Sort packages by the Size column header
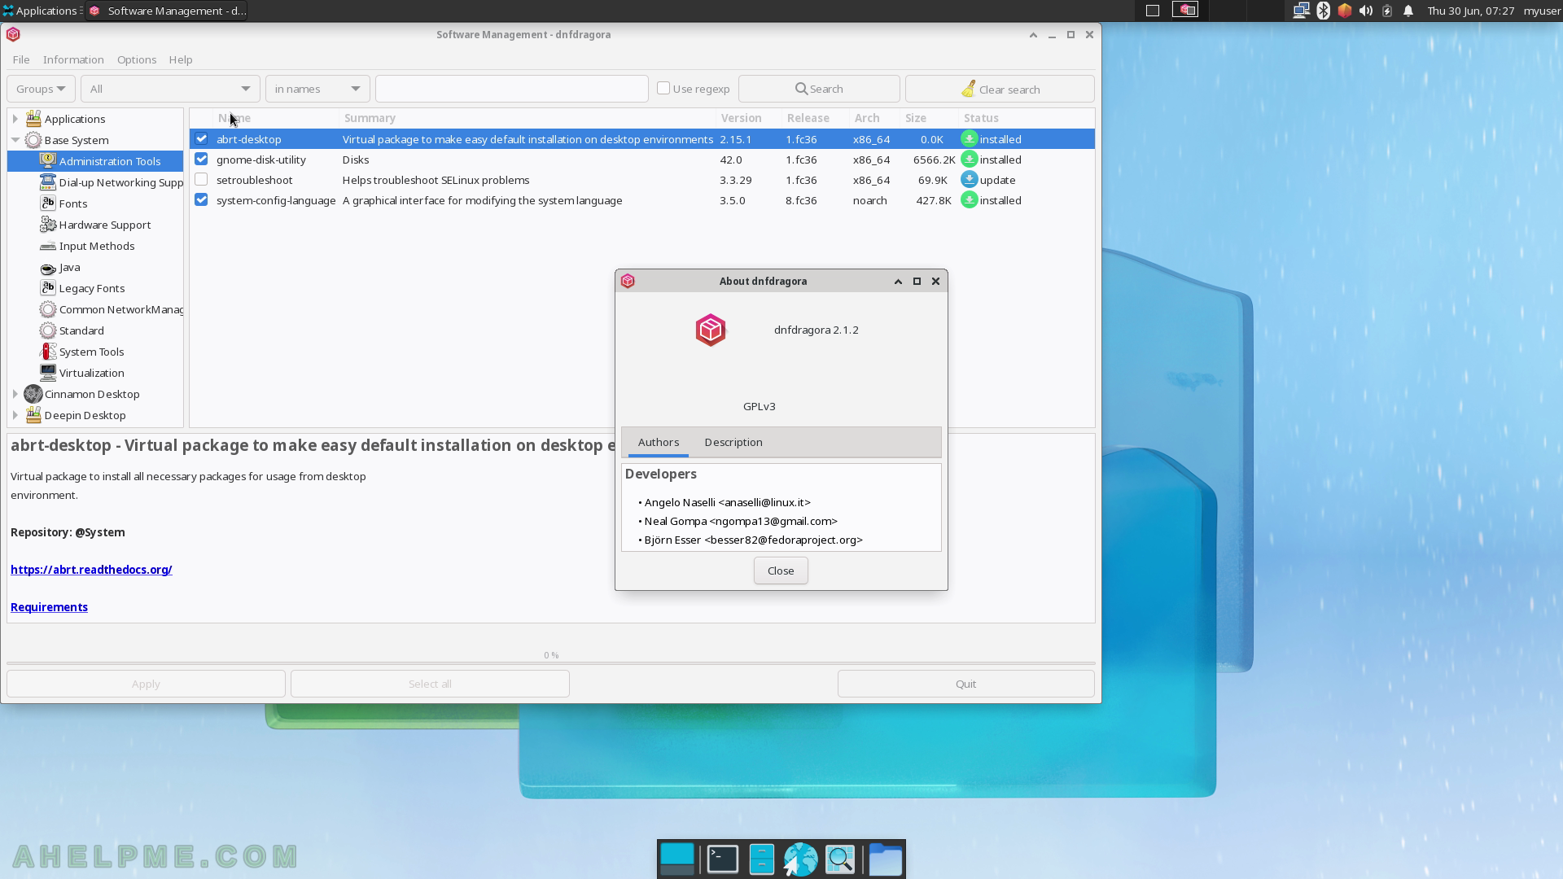1563x879 pixels. (930, 118)
